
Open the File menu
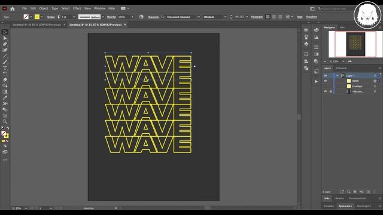(25, 8)
